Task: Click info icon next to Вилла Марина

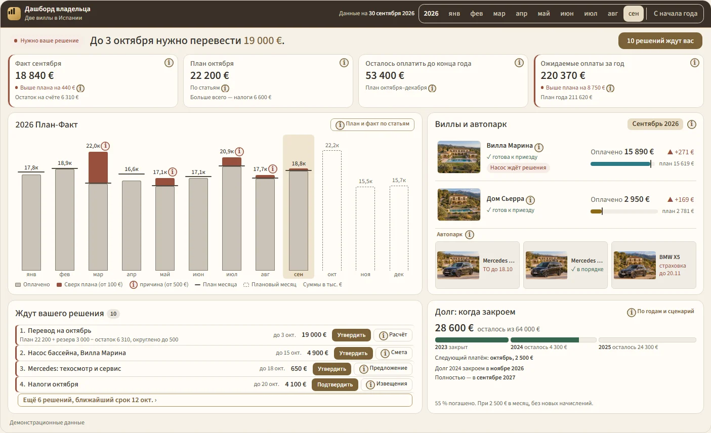Action: (539, 147)
